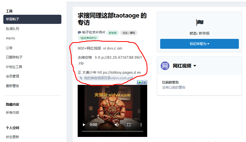The width and height of the screenshot is (246, 142).
Task: Click the purple 网 member avatar
Action: 165,66
